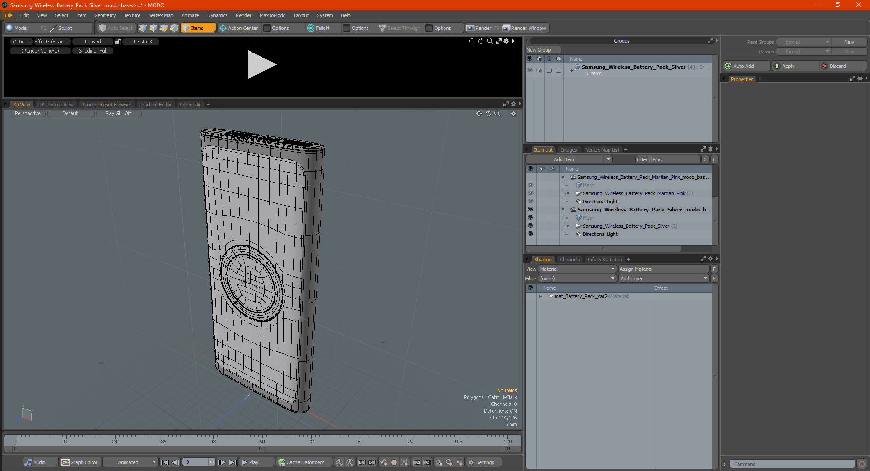870x471 pixels.
Task: Click the record keyframe circle icon
Action: [394, 462]
